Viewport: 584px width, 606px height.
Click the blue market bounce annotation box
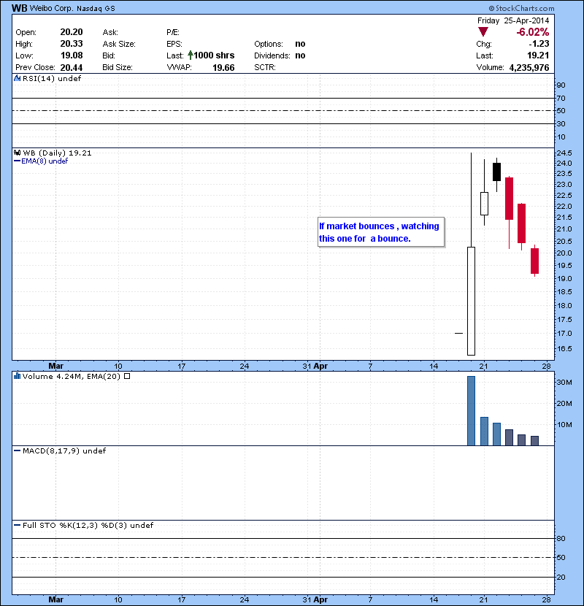click(x=381, y=232)
